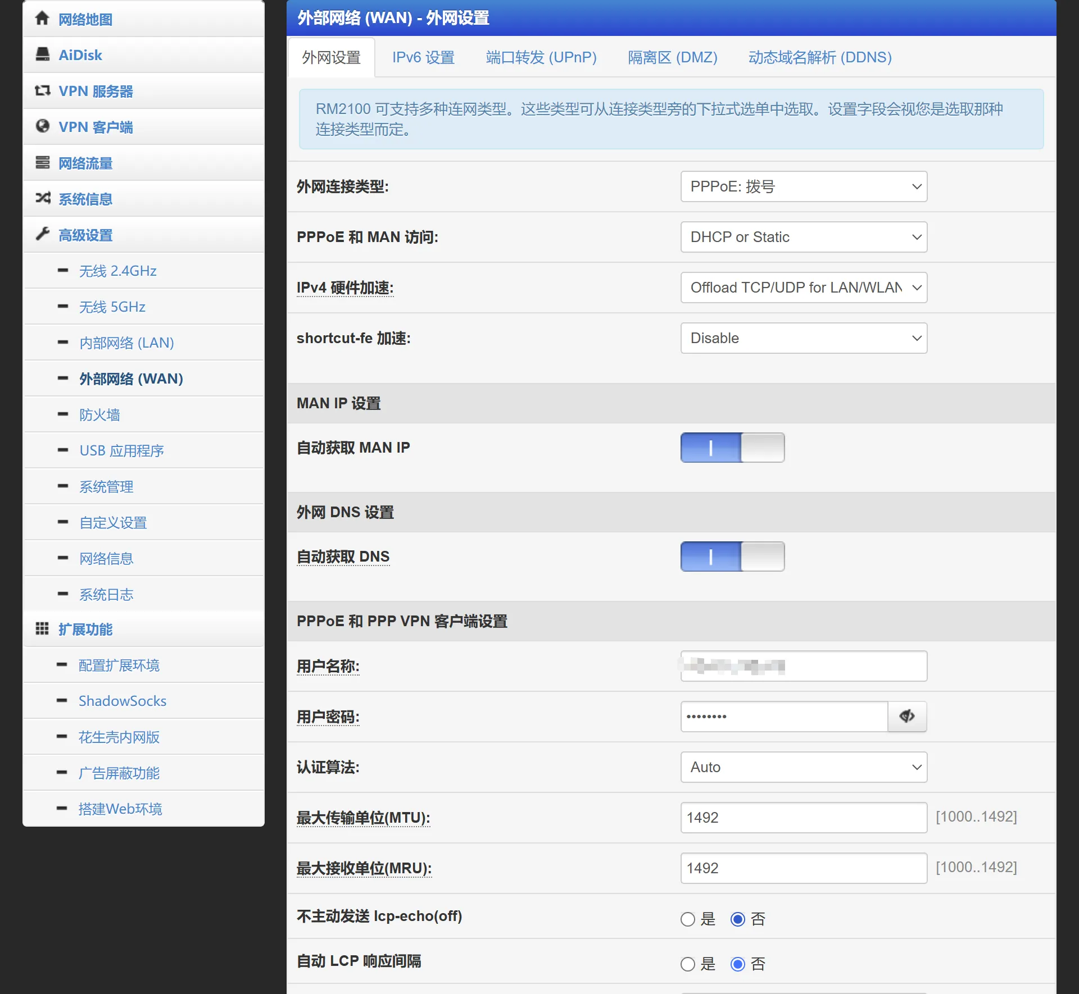Click the wrench icon for 高级设置
Screen dimensions: 1079x994
tap(42, 234)
